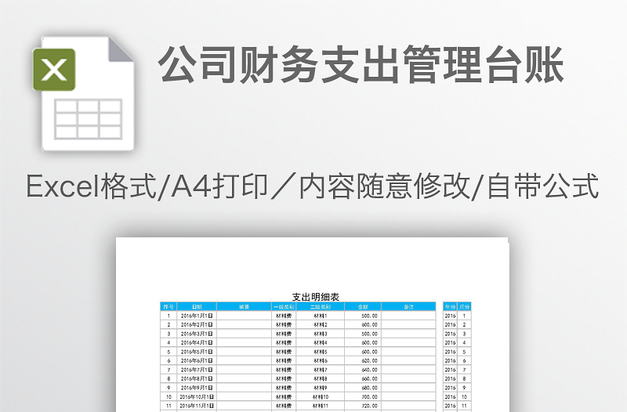
Task: Select the 二级类别 column header
Action: pyautogui.click(x=321, y=306)
